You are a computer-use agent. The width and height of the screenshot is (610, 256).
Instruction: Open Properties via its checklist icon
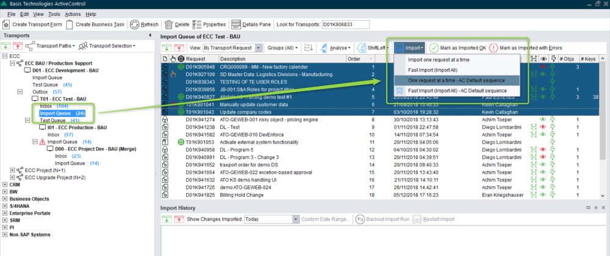click(x=197, y=24)
